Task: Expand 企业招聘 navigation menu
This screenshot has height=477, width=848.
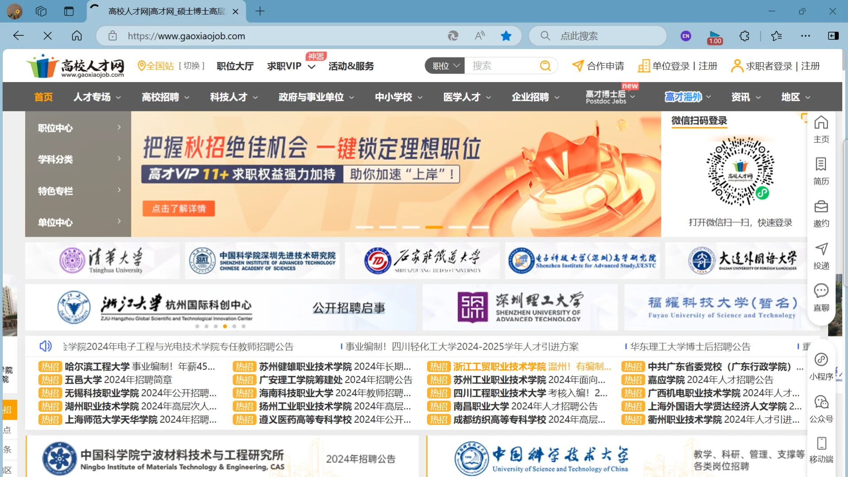Action: click(535, 97)
